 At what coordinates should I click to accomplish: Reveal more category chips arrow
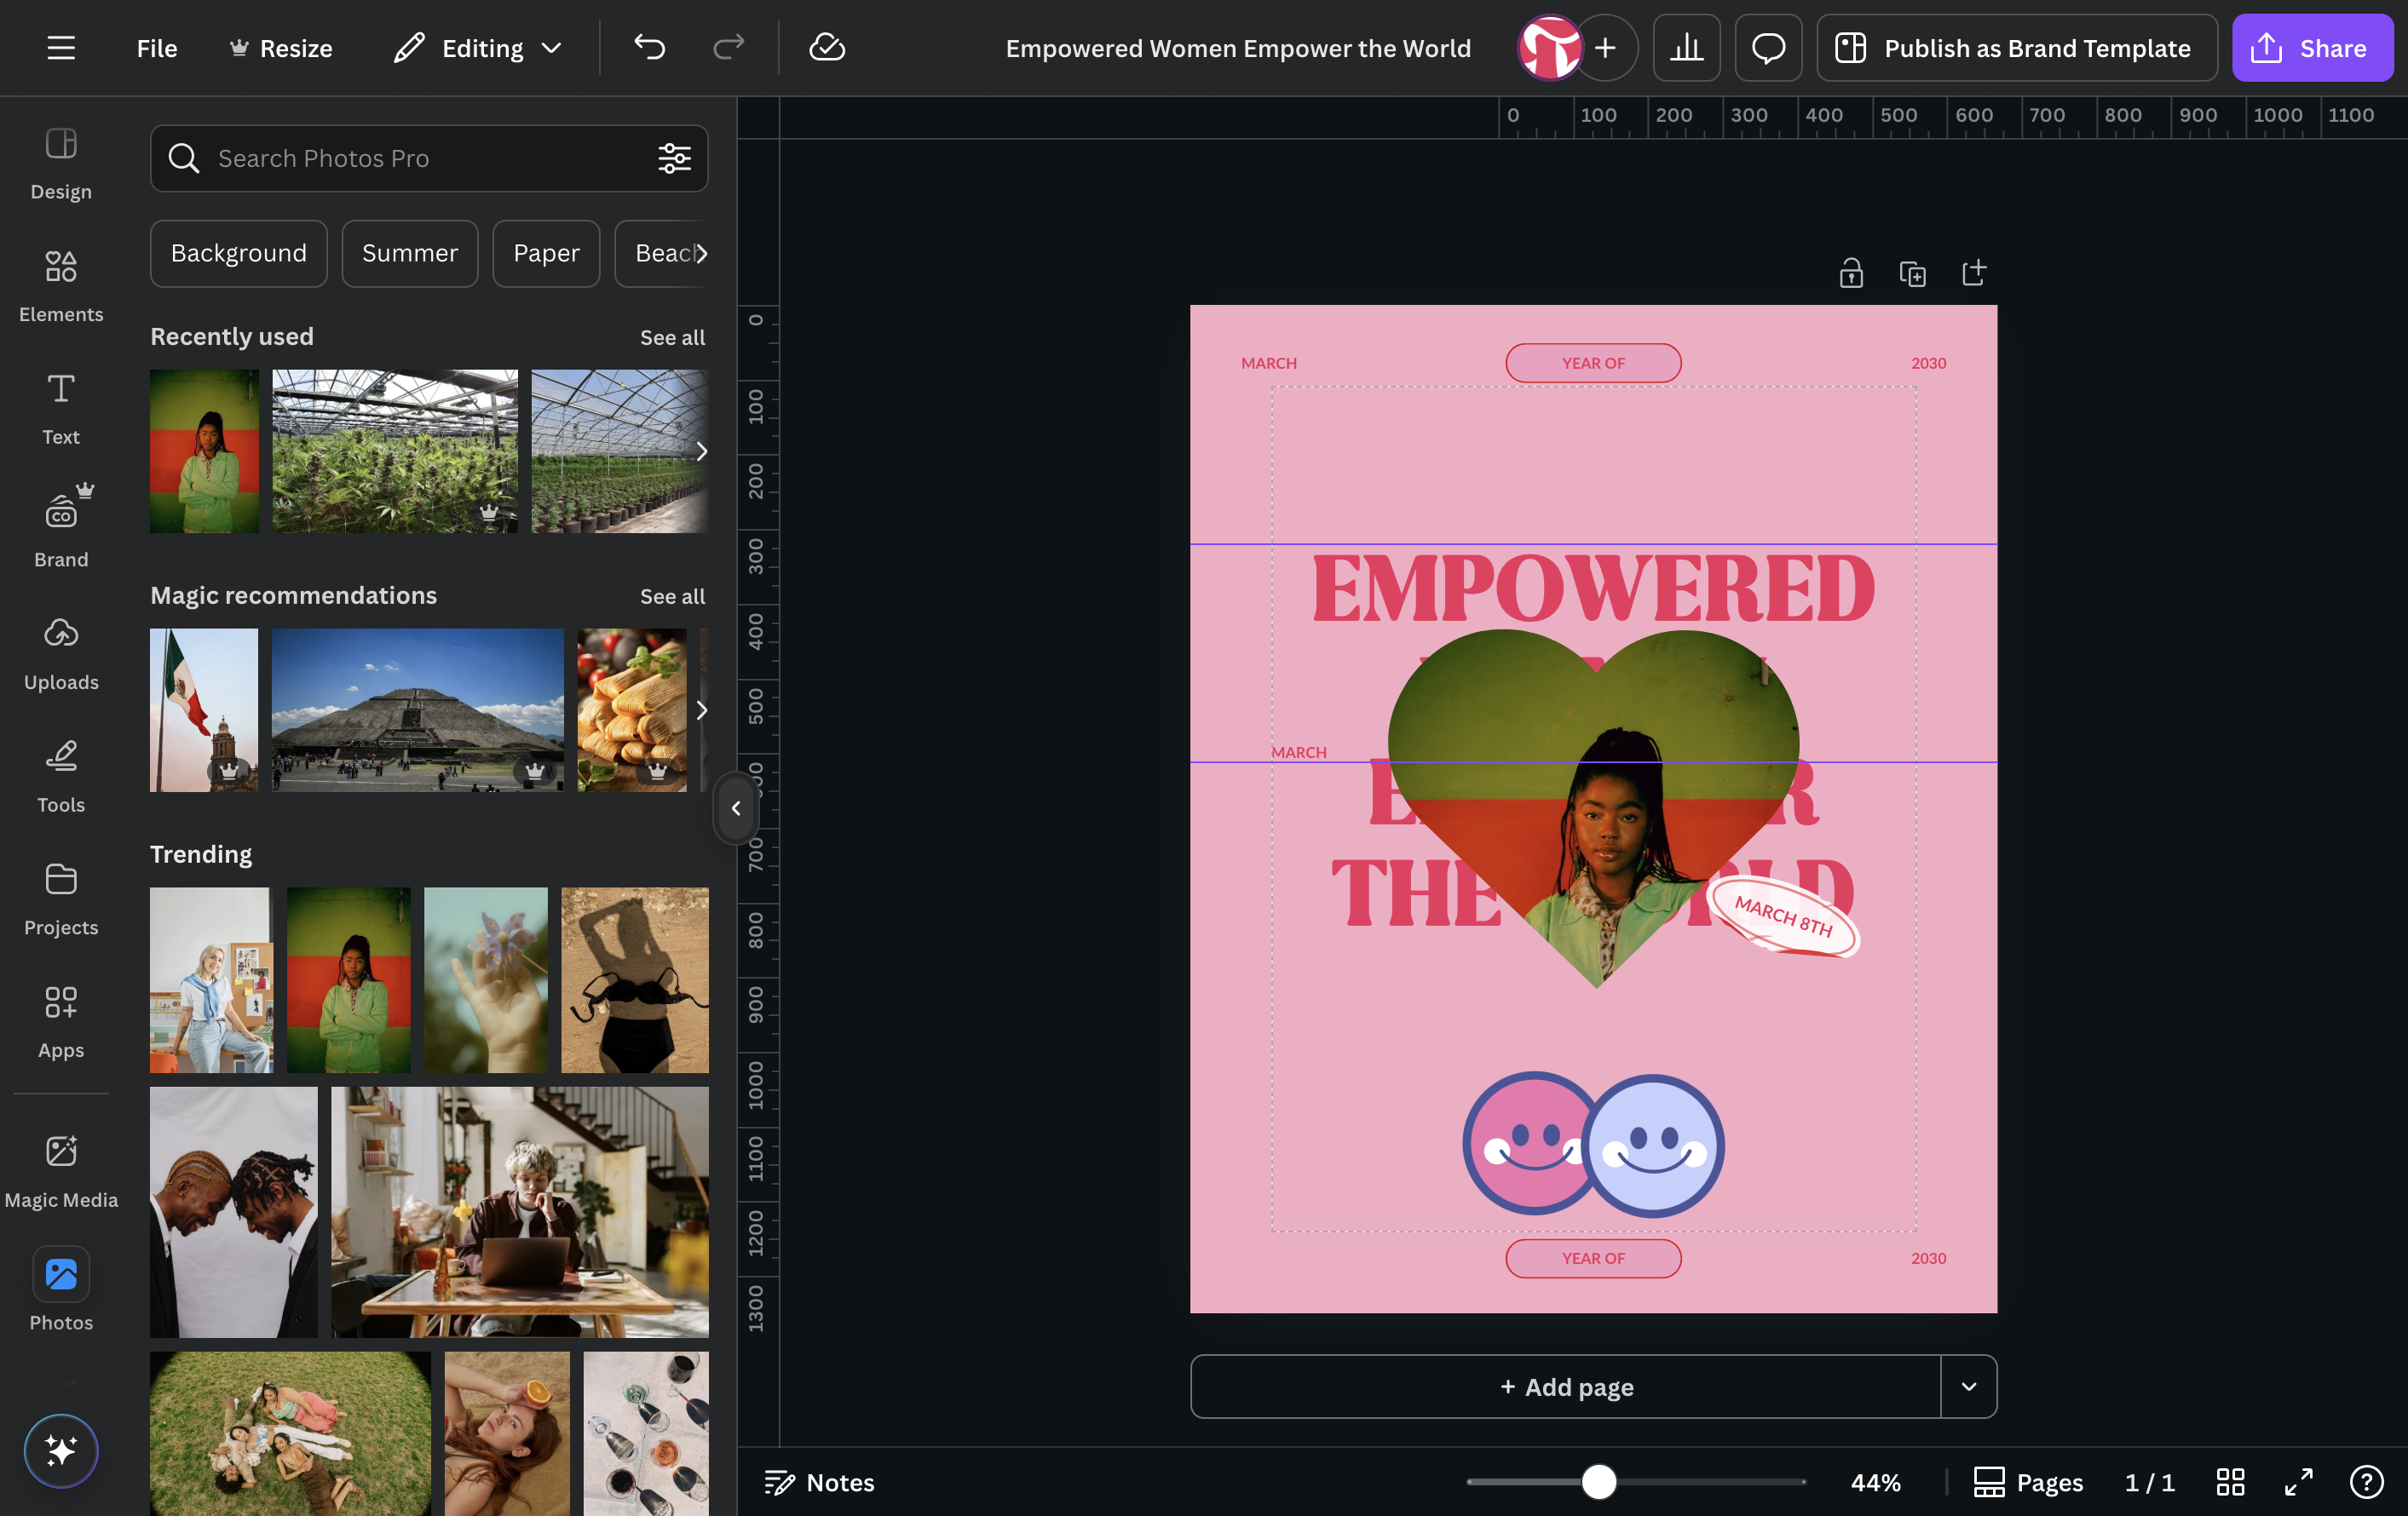pyautogui.click(x=701, y=254)
